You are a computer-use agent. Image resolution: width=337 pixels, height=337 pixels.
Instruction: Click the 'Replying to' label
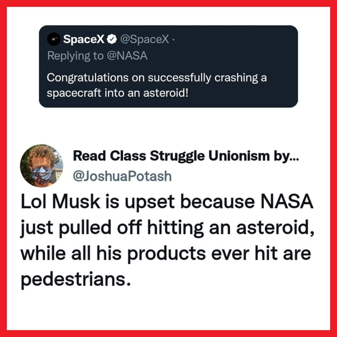coord(75,56)
